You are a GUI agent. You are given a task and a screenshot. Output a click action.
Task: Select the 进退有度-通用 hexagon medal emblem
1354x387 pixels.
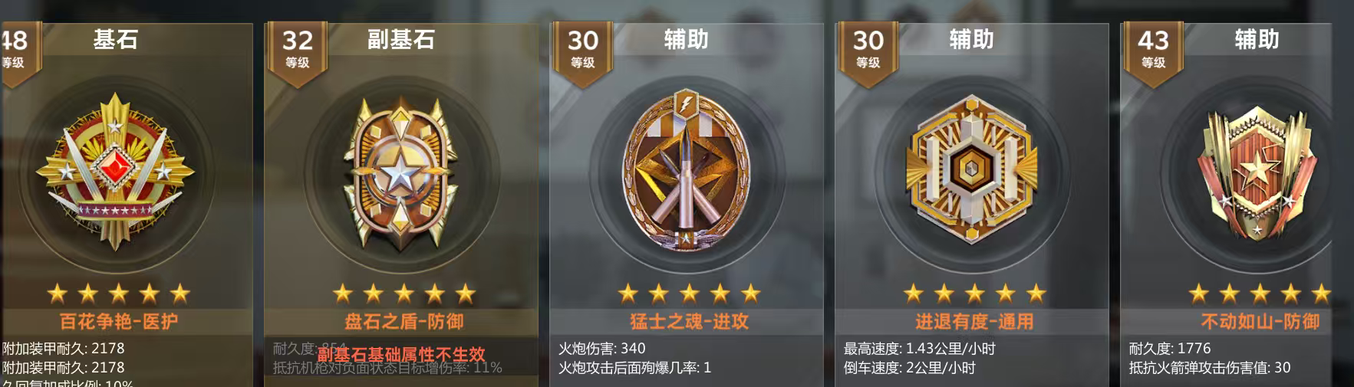[971, 169]
